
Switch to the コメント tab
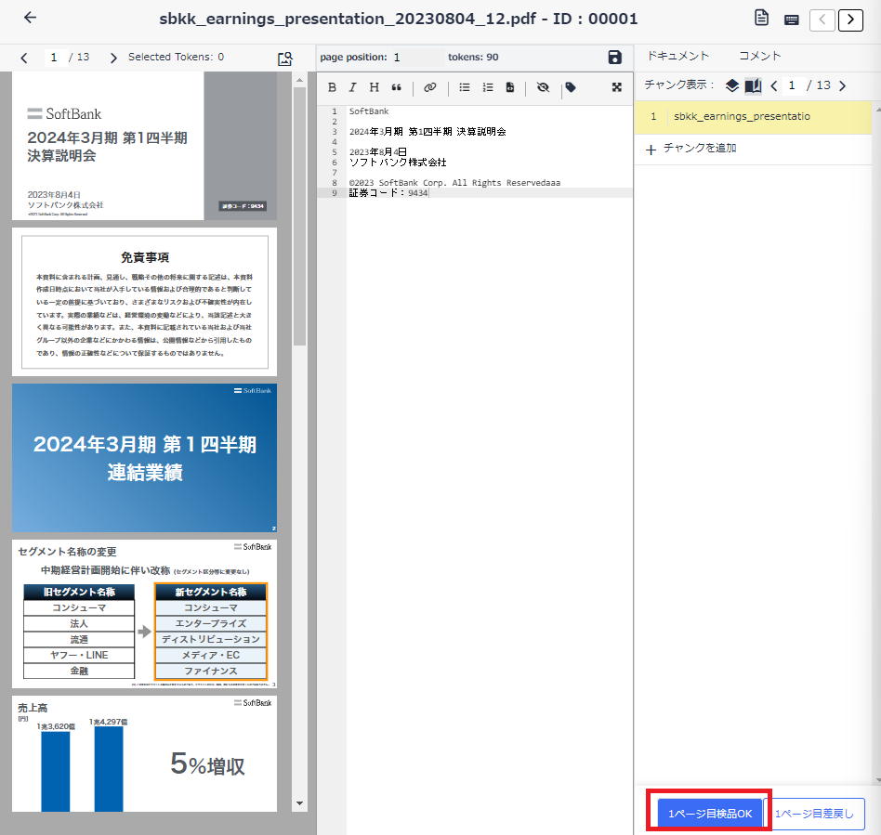point(759,56)
